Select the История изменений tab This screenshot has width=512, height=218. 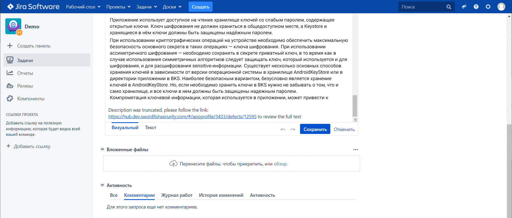221,195
